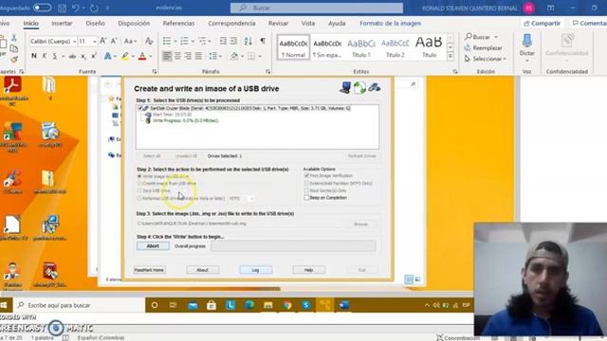Click the Compartir button

[x=542, y=23]
